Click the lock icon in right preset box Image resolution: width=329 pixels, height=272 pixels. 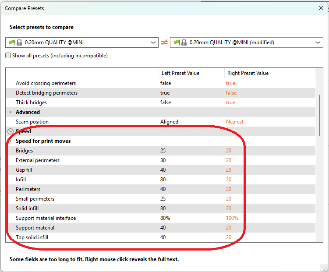[184, 42]
